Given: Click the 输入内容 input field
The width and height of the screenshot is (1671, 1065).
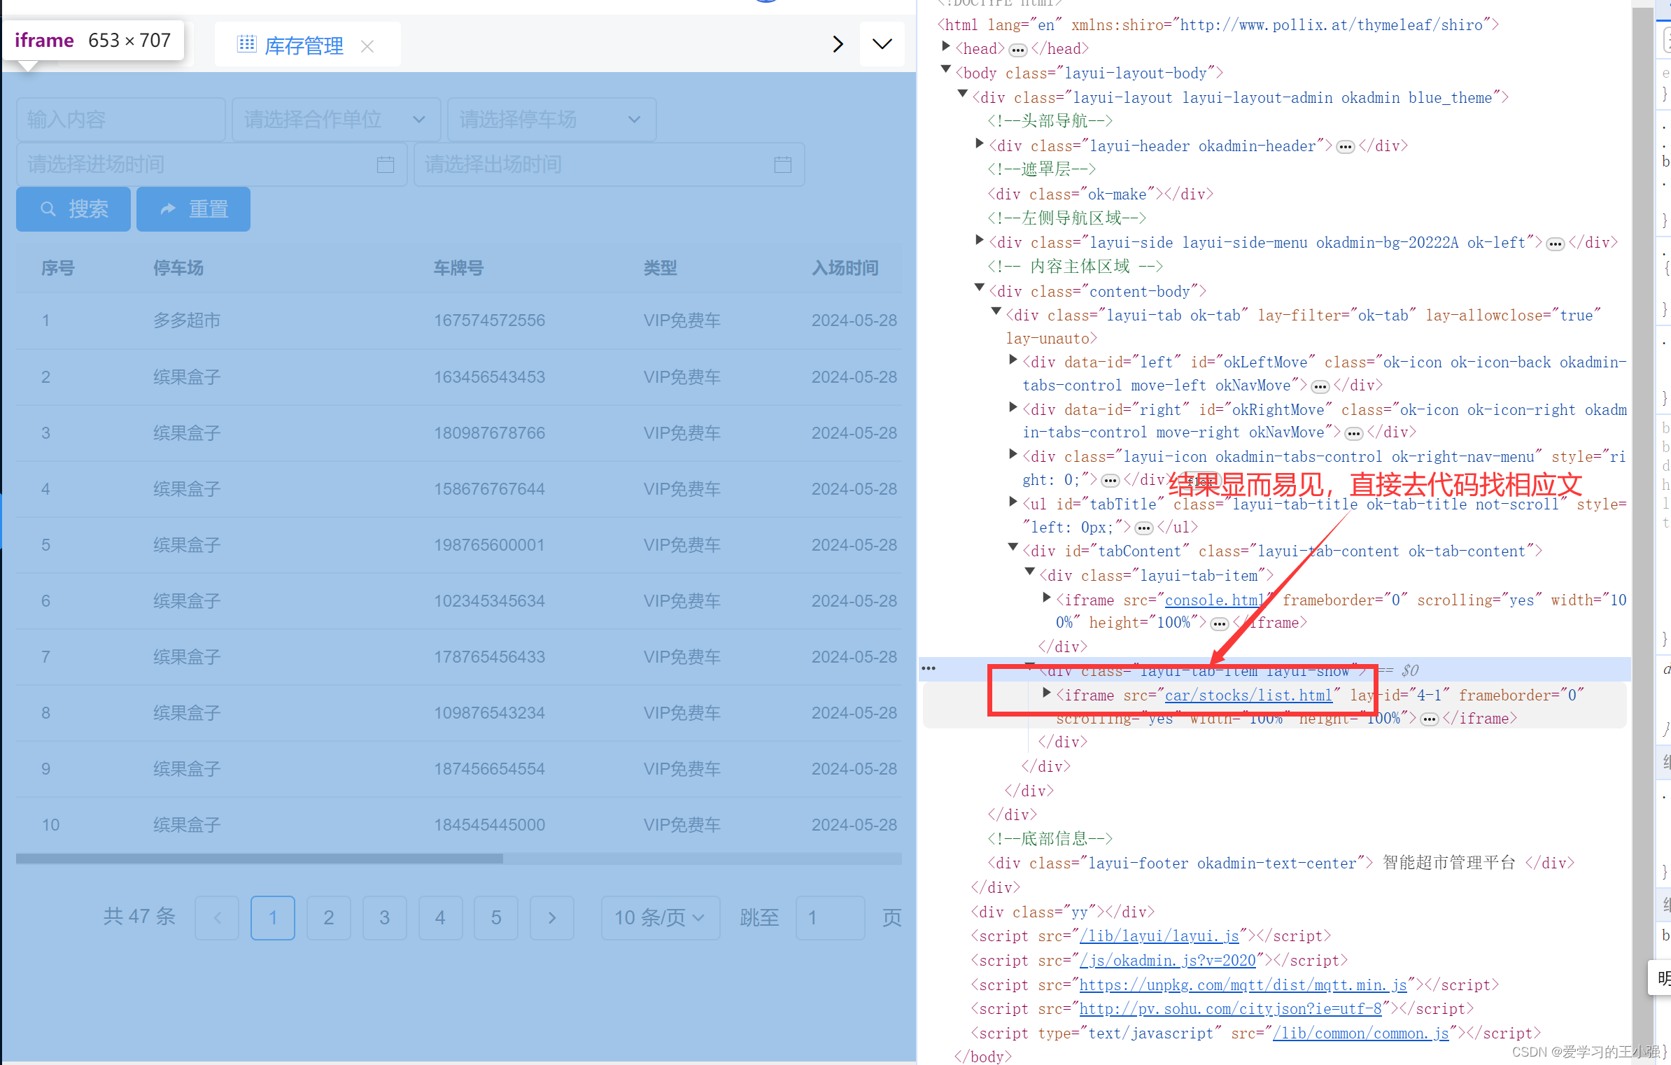Looking at the screenshot, I should 121,120.
